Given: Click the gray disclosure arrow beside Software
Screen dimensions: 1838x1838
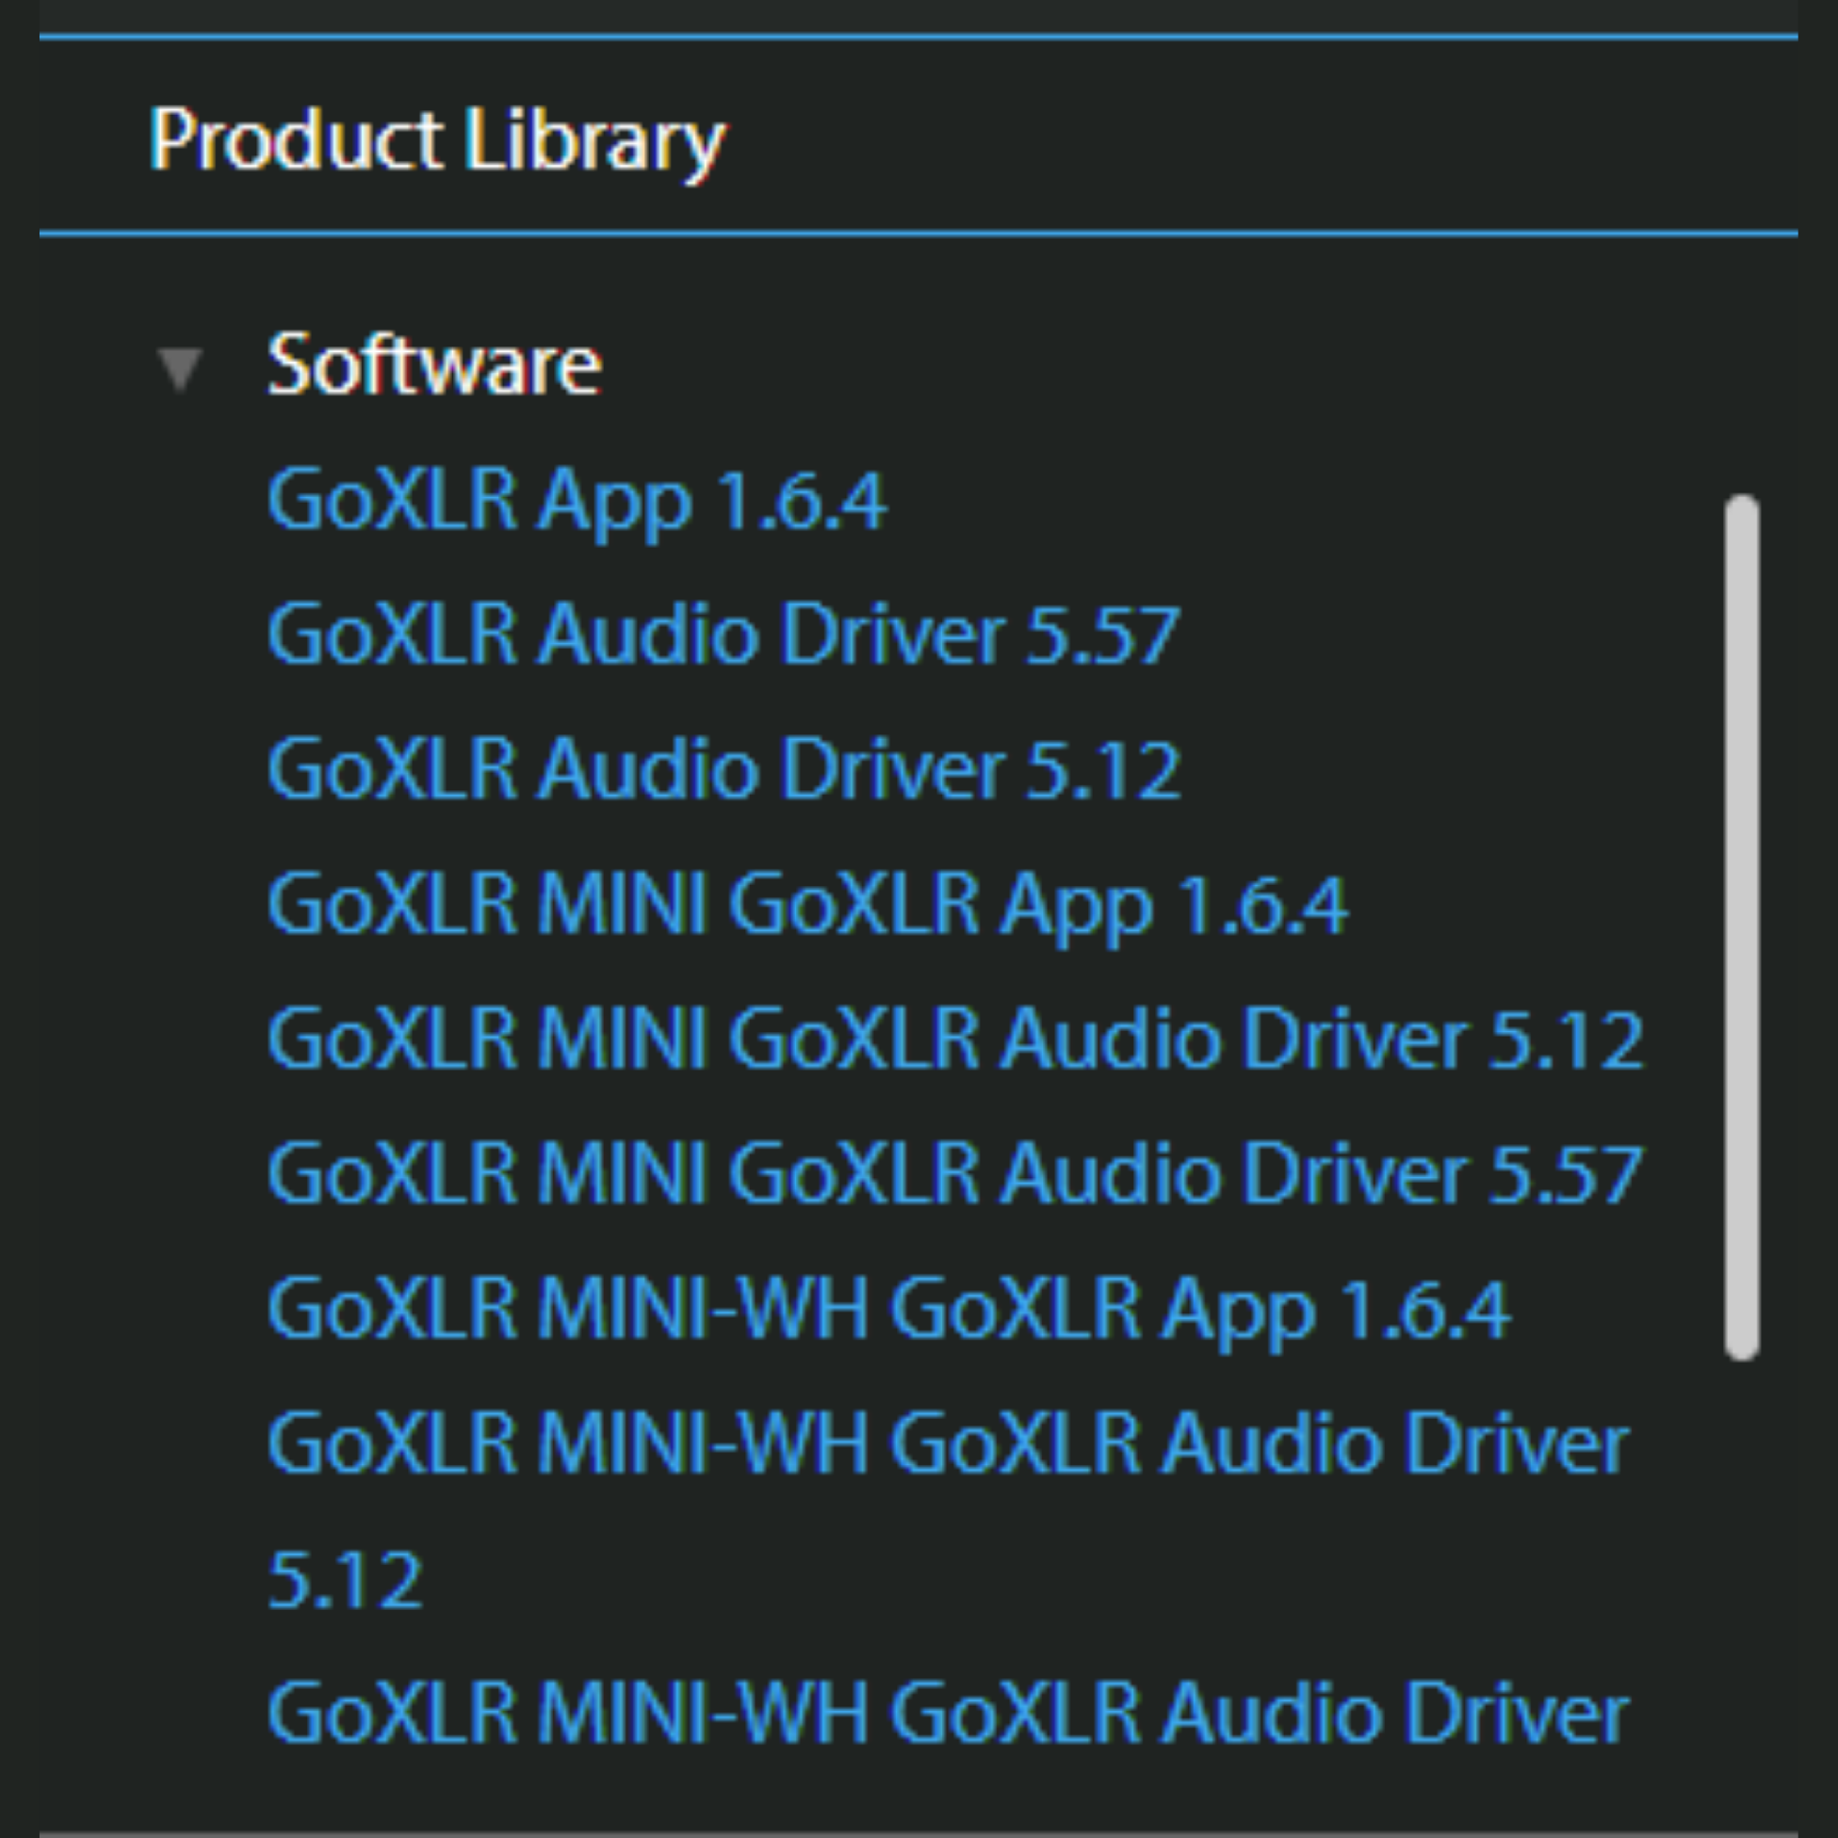Looking at the screenshot, I should pyautogui.click(x=180, y=370).
